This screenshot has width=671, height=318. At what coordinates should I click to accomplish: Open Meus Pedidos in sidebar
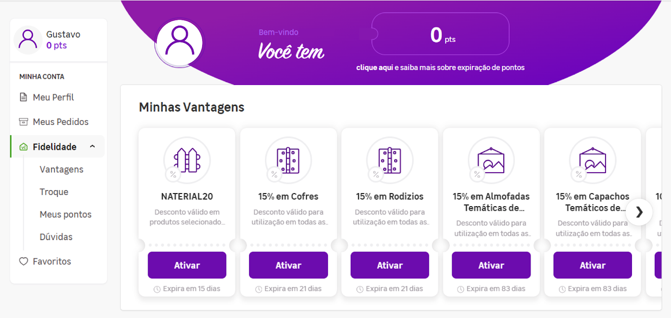point(60,122)
